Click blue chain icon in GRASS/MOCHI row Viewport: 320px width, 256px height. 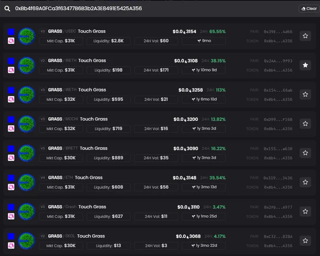tap(11, 120)
